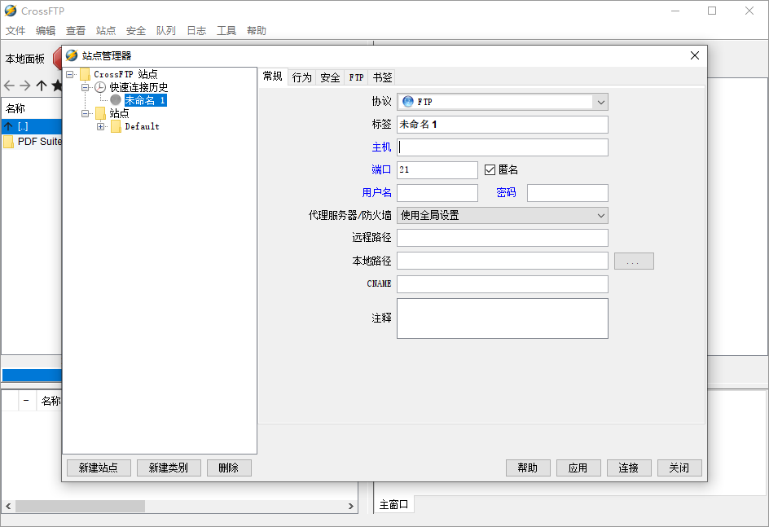Expand the Default folder node
This screenshot has width=769, height=527.
(x=100, y=126)
